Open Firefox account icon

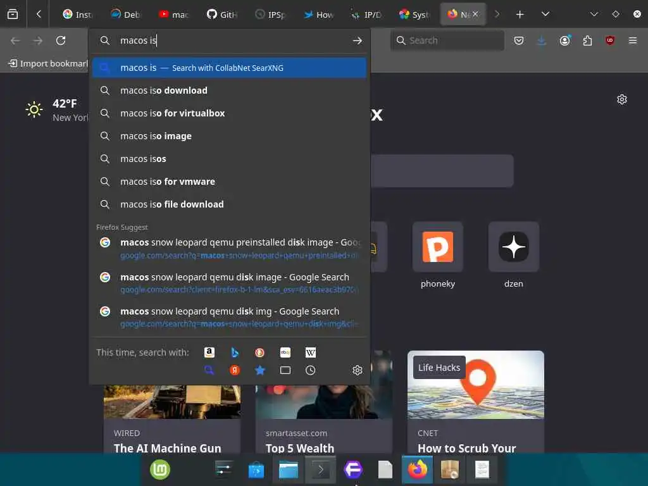click(564, 40)
